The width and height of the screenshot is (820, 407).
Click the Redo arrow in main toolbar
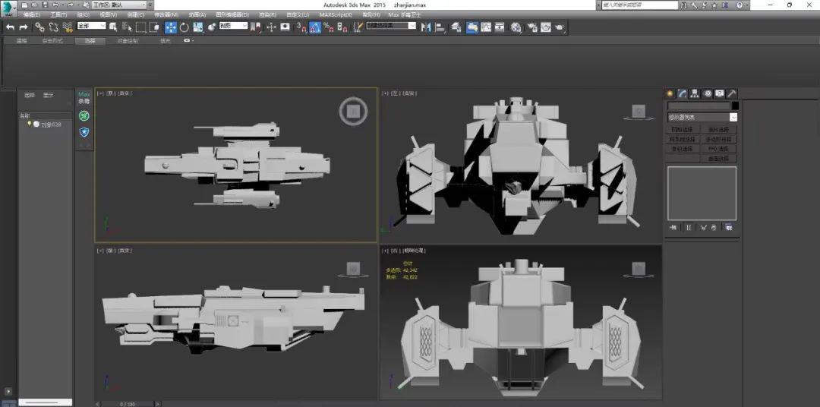(24, 27)
